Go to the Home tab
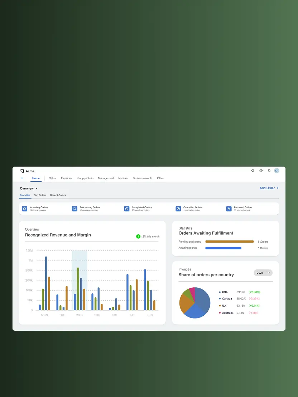Screen dimensions: 298x397 click(x=36, y=178)
